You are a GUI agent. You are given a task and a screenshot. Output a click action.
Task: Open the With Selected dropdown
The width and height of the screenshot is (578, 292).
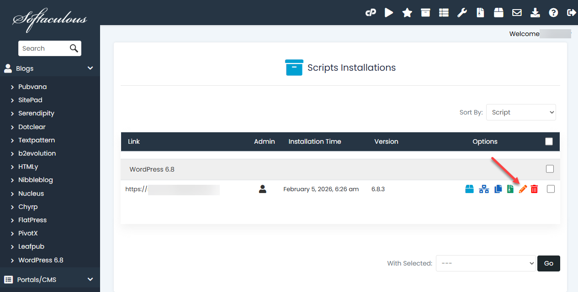point(485,263)
